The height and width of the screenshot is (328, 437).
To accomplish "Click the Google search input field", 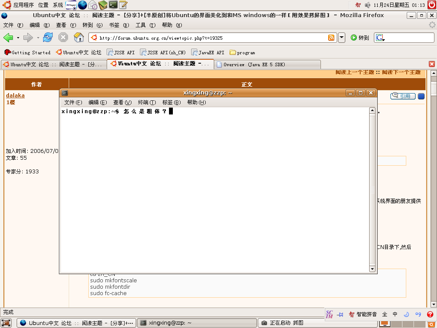I will pos(409,38).
